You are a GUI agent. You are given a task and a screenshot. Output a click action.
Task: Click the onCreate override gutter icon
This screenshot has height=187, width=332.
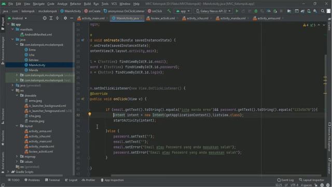tap(82, 40)
